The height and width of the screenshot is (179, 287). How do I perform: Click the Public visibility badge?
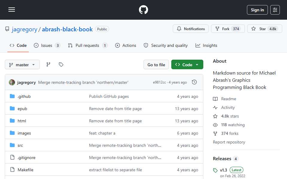tap(102, 29)
